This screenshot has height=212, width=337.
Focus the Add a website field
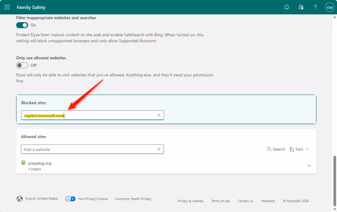coord(92,149)
